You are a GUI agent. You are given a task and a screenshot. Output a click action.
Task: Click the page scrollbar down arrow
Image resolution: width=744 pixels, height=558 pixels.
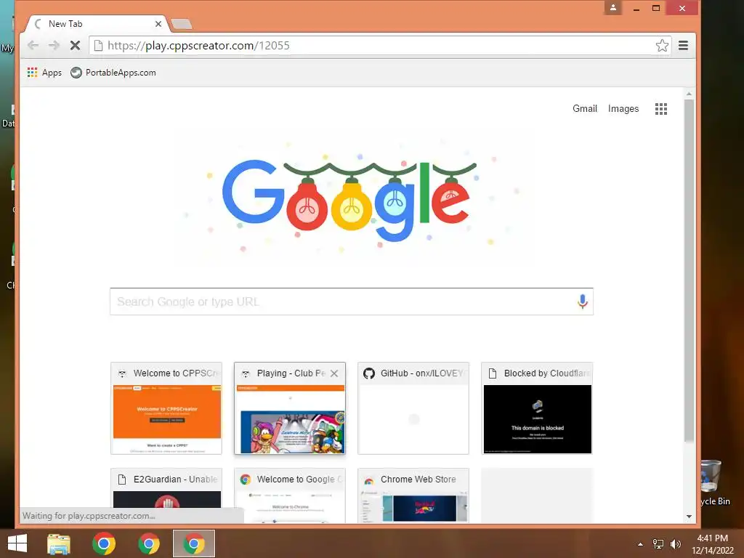pos(689,517)
